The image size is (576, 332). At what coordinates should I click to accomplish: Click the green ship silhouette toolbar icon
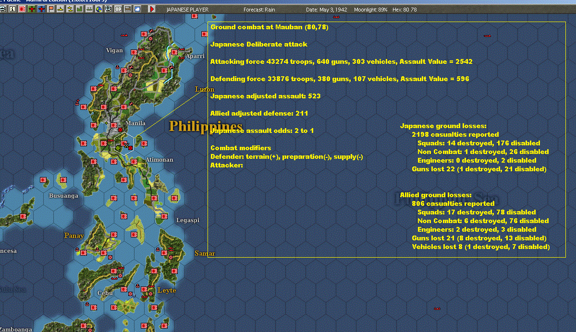pos(89,9)
